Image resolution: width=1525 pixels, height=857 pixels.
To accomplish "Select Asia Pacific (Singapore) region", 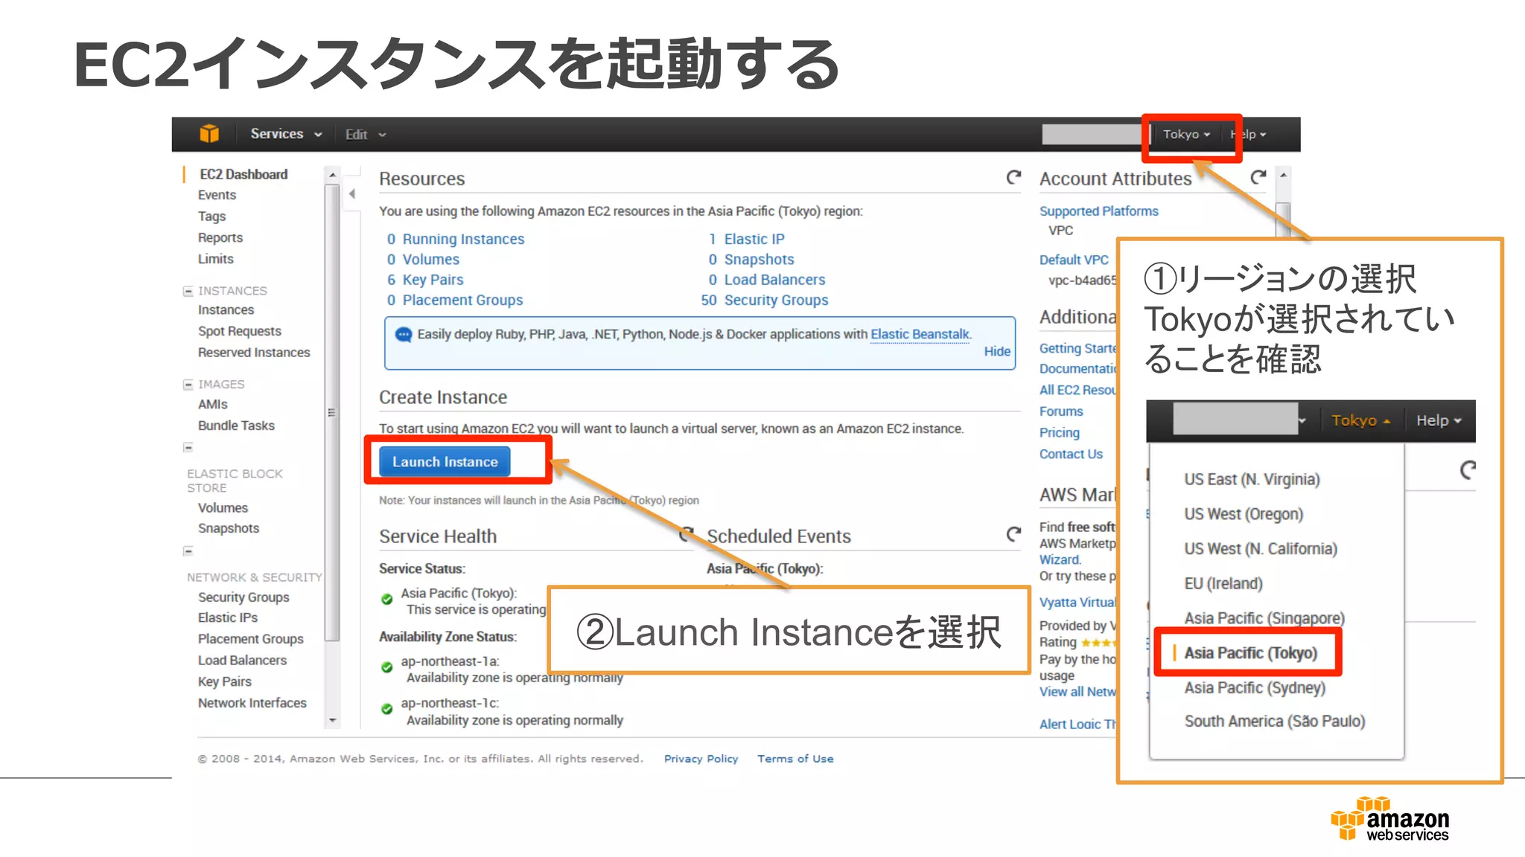I will (1264, 618).
